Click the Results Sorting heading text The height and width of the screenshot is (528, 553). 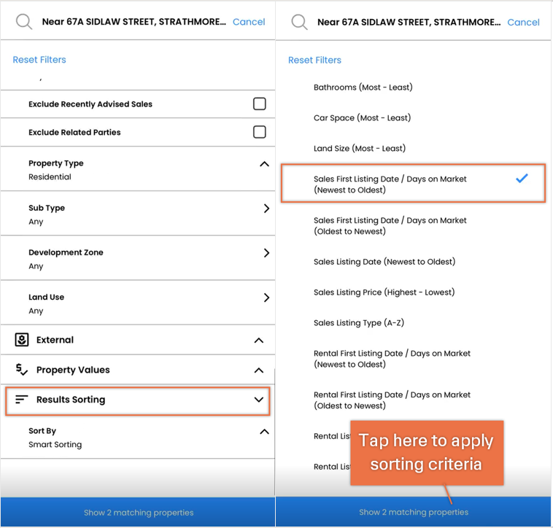[x=71, y=400]
